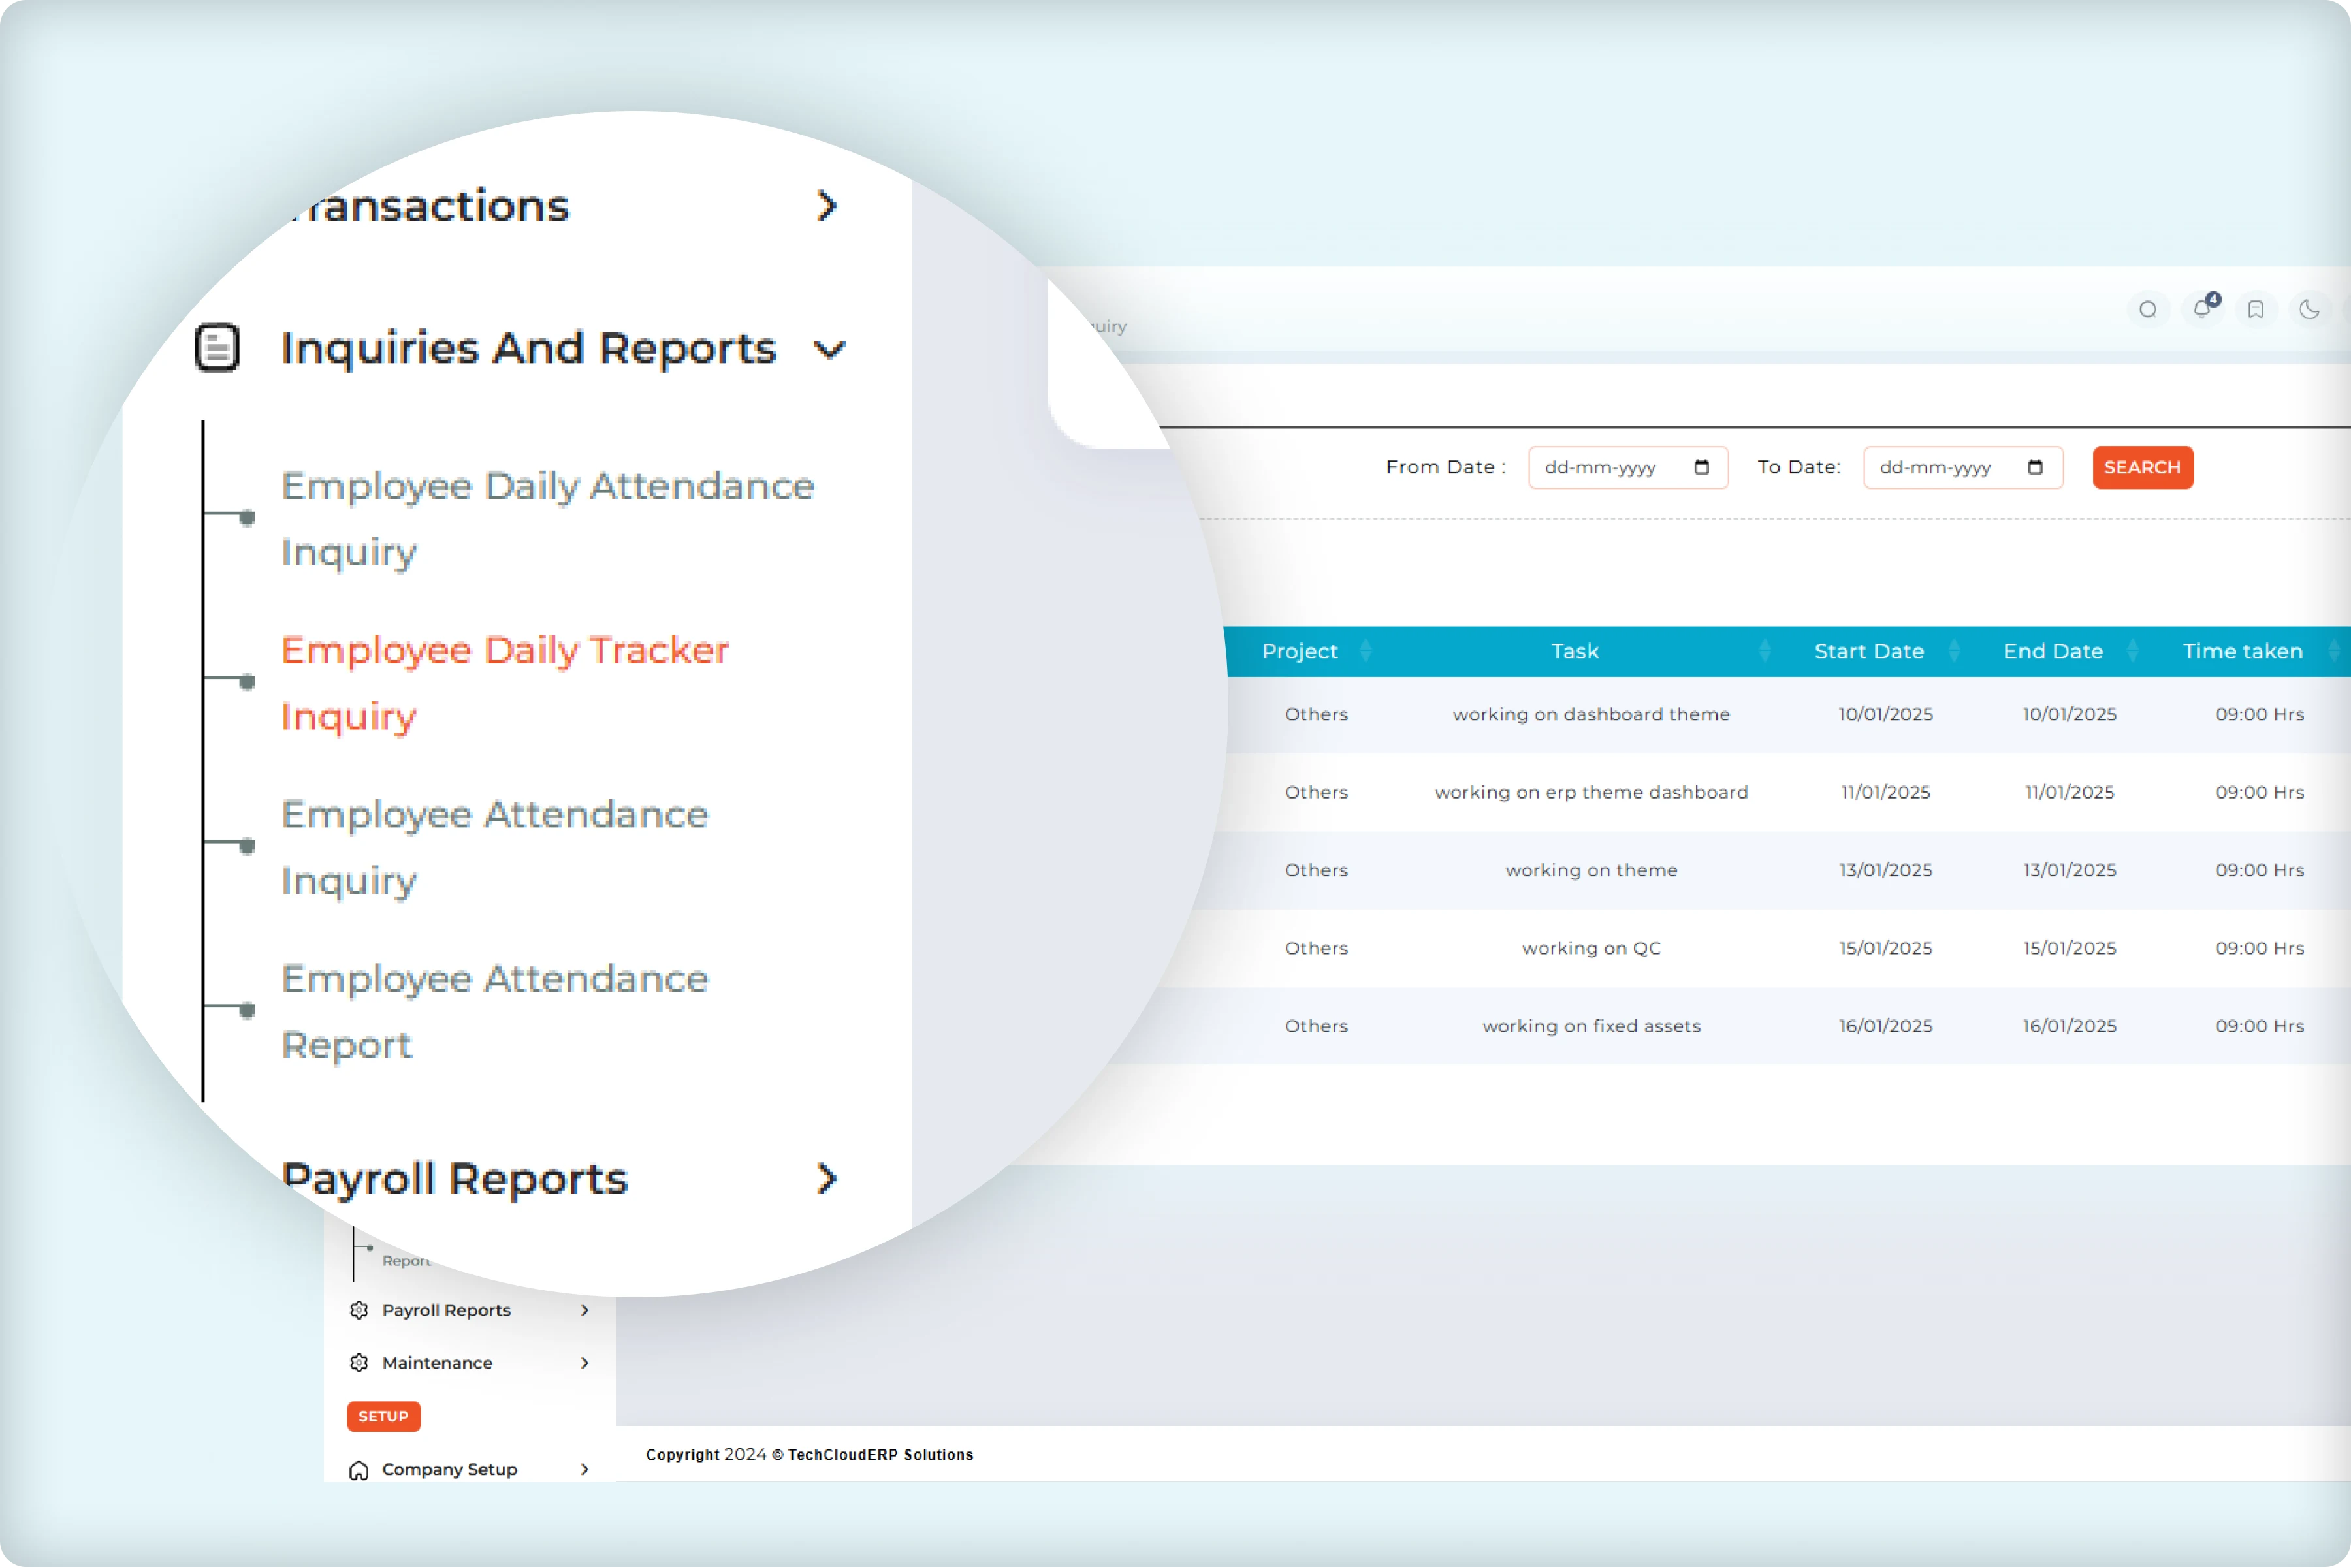This screenshot has width=2351, height=1567.
Task: Open the bookmarks icon in the header
Action: (x=2255, y=309)
